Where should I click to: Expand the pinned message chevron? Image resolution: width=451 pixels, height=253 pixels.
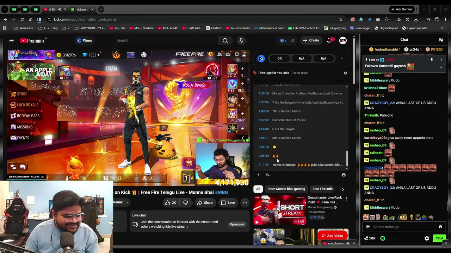(441, 67)
